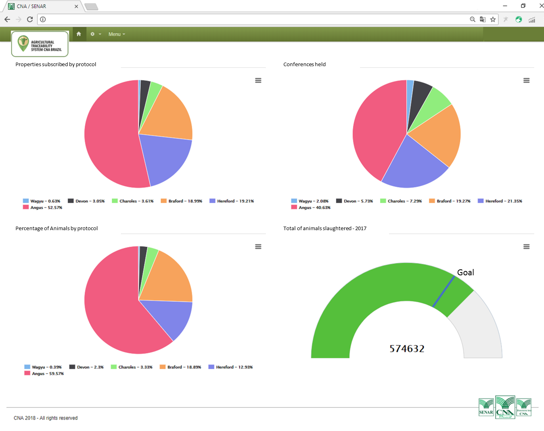The height and width of the screenshot is (431, 544).
Task: Click the browser reload button
Action: coord(30,19)
